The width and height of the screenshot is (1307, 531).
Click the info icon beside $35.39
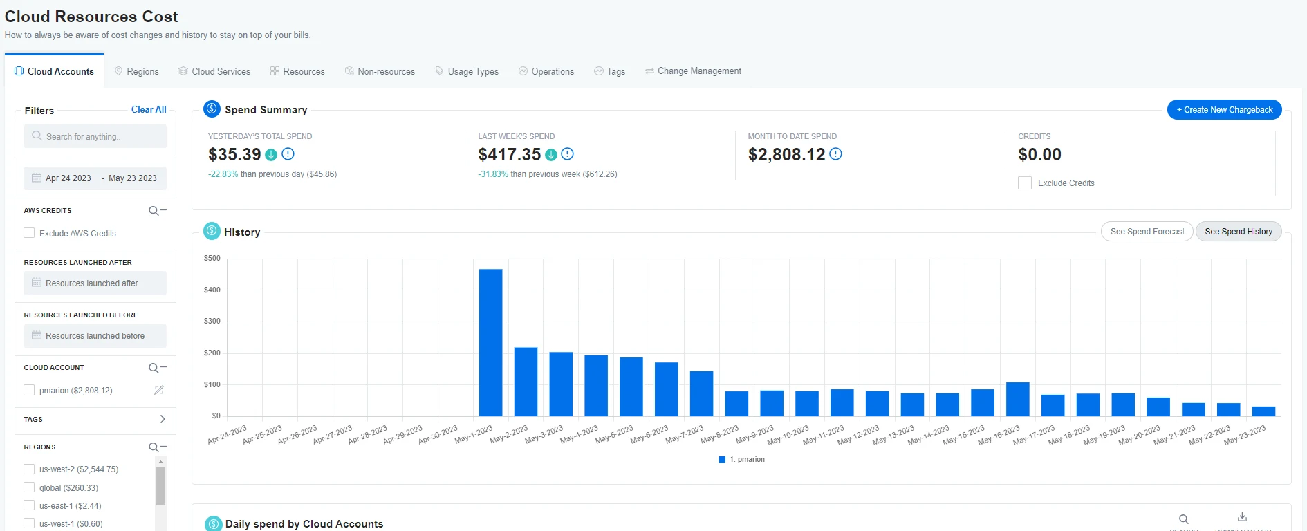pos(288,154)
